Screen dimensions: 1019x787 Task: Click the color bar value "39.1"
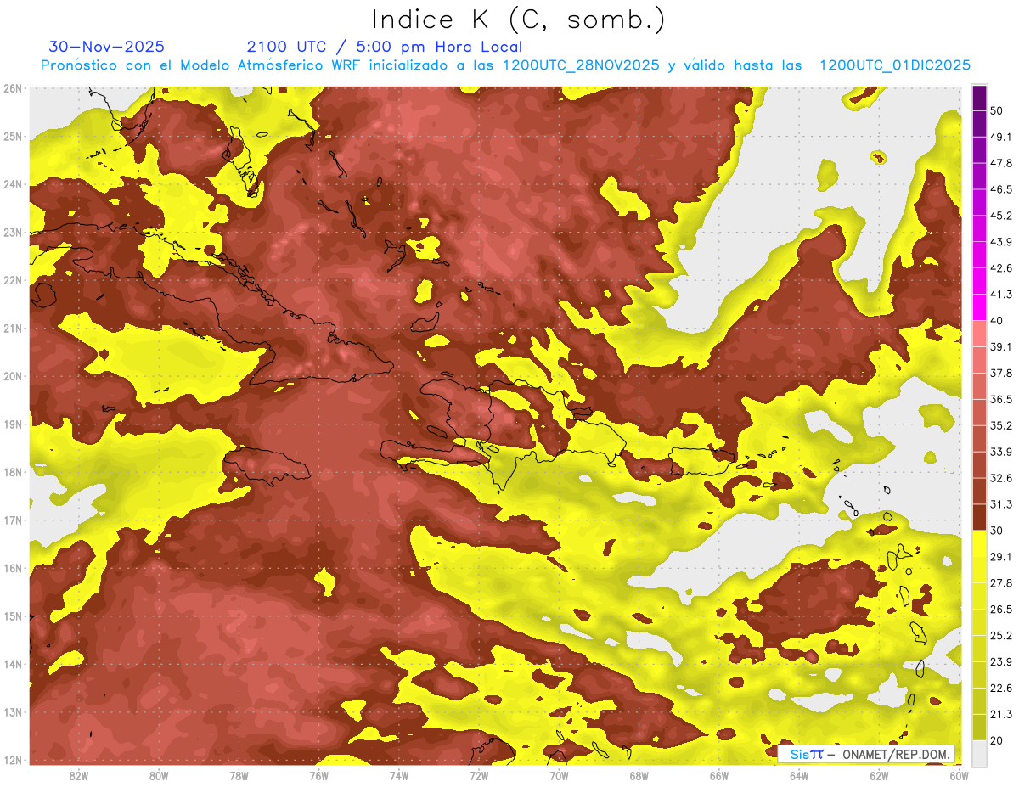point(1000,347)
